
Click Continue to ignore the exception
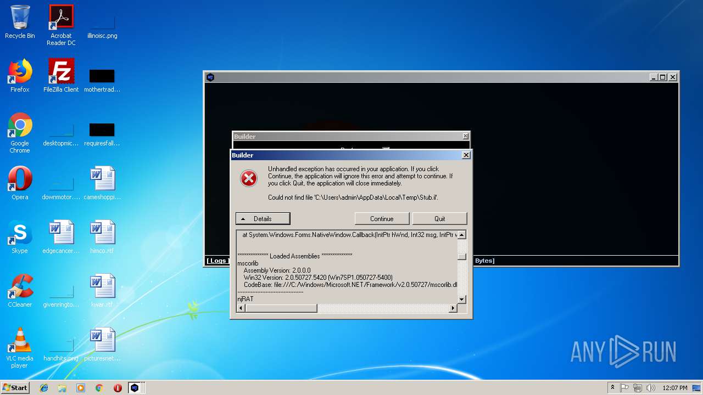click(382, 218)
